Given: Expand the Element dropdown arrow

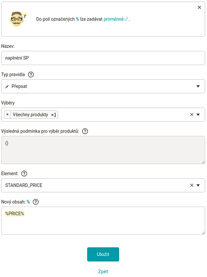Looking at the screenshot, I should coord(198,185).
